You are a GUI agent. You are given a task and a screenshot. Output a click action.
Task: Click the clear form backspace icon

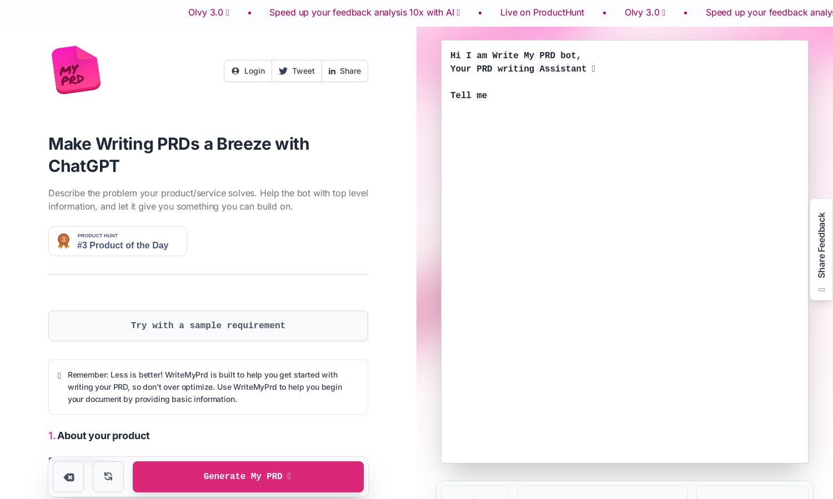pos(68,477)
